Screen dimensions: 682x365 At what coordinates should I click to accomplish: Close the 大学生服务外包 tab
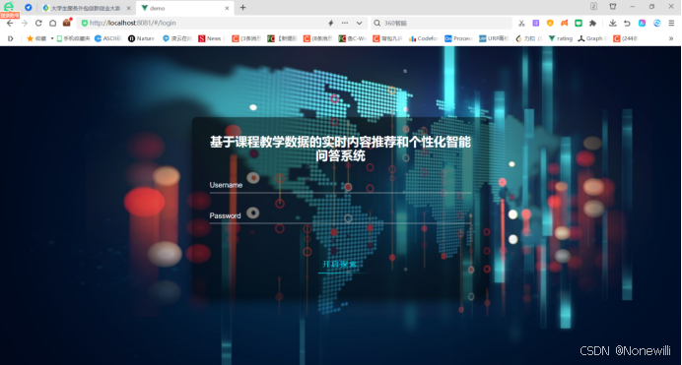tap(129, 8)
